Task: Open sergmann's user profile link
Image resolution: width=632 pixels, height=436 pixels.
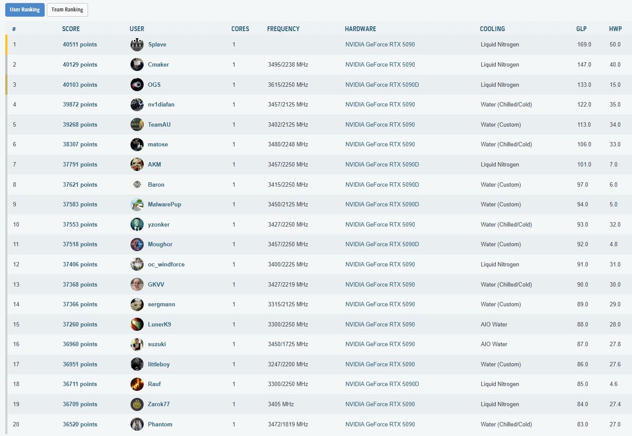Action: (x=161, y=305)
